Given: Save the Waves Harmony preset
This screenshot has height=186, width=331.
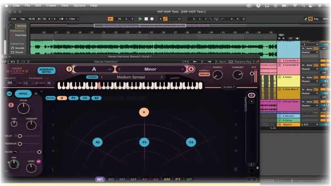Looking at the screenshot, I should (222, 62).
